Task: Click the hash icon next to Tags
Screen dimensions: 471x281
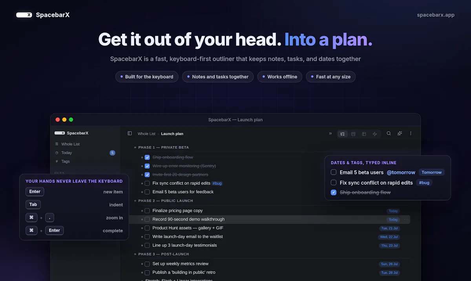Action: point(57,161)
